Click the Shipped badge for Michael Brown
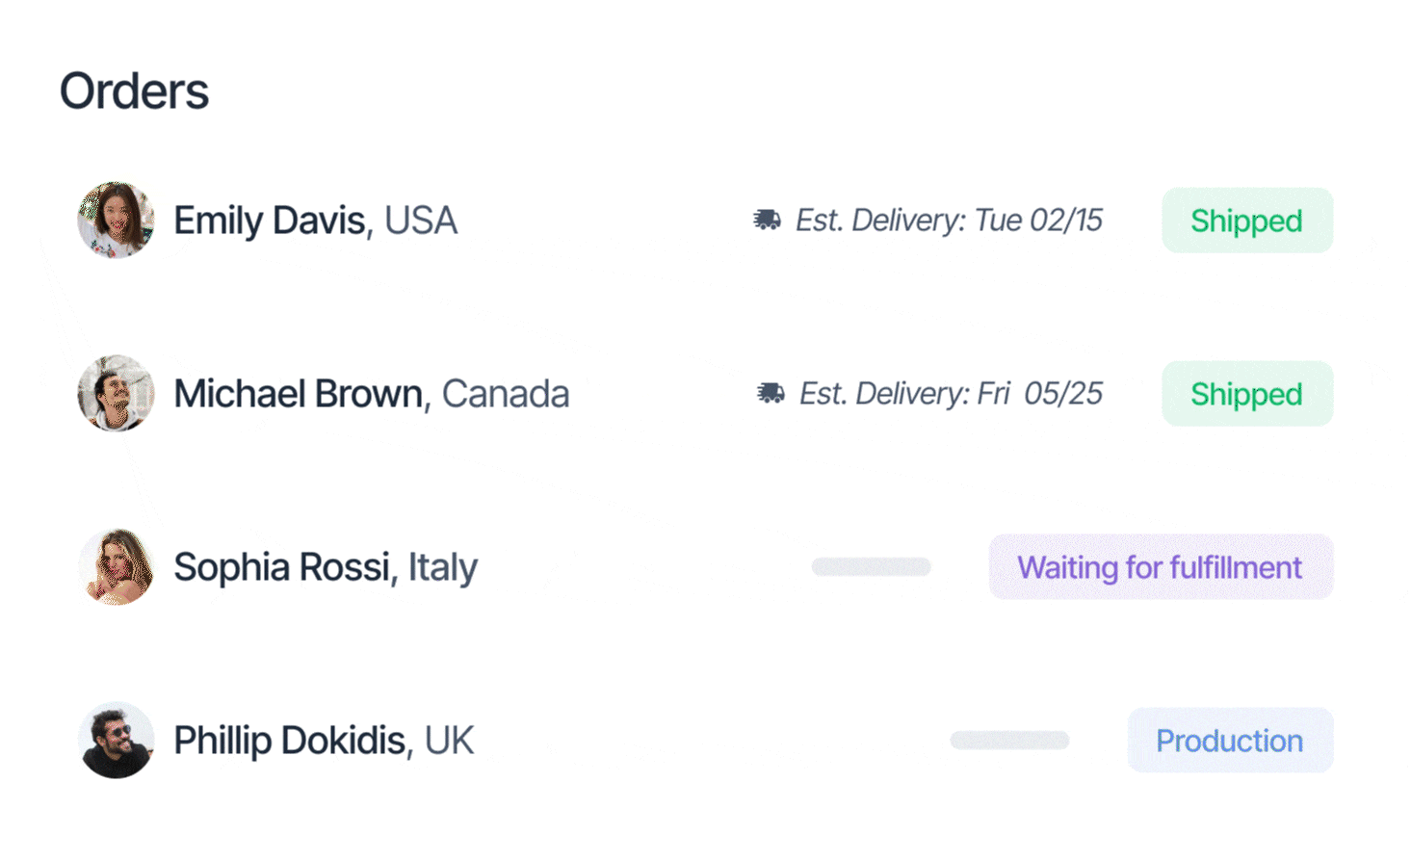The image size is (1411, 860). (x=1246, y=394)
